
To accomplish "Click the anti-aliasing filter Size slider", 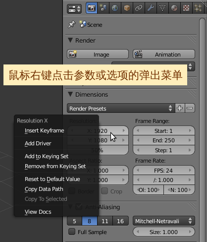I will (164, 232).
